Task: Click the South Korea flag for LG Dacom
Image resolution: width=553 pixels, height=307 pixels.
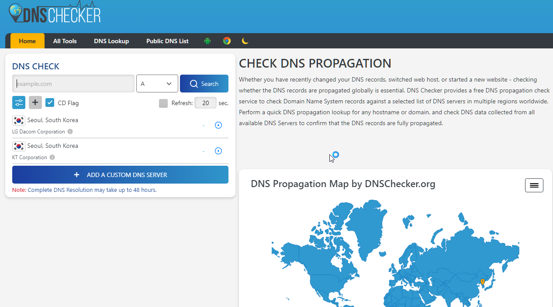Action: click(19, 120)
